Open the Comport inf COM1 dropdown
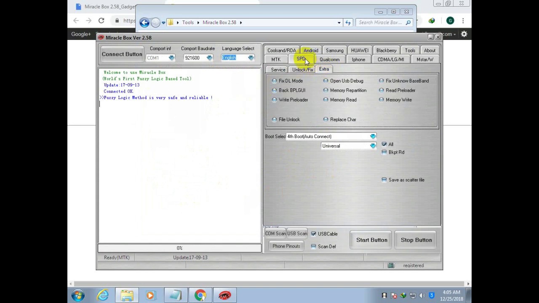 pos(171,58)
